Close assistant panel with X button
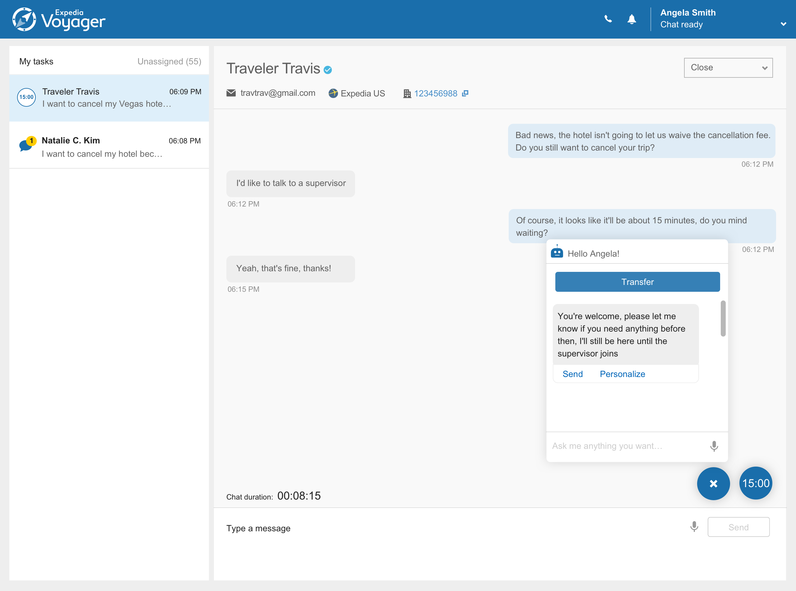The image size is (796, 591). point(713,484)
